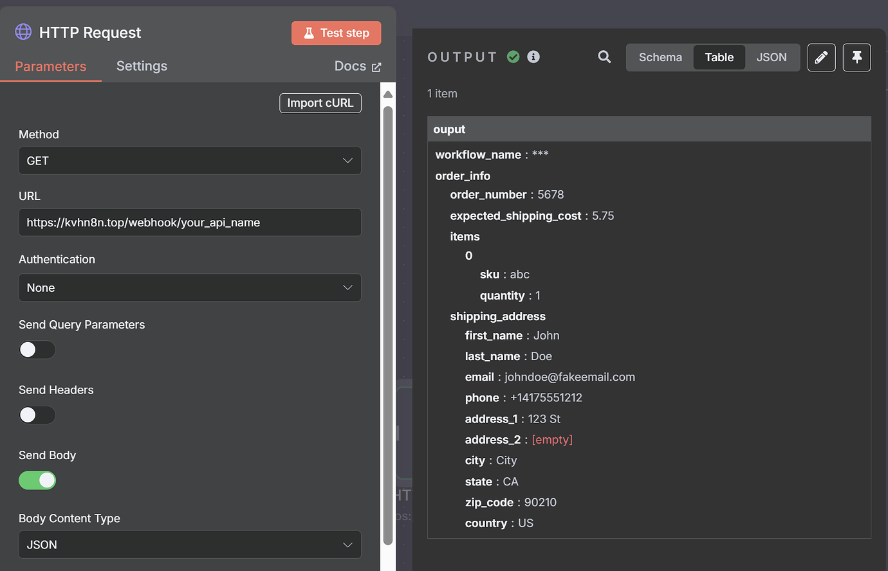The width and height of the screenshot is (888, 571).
Task: Click the Test step button
Action: [336, 32]
